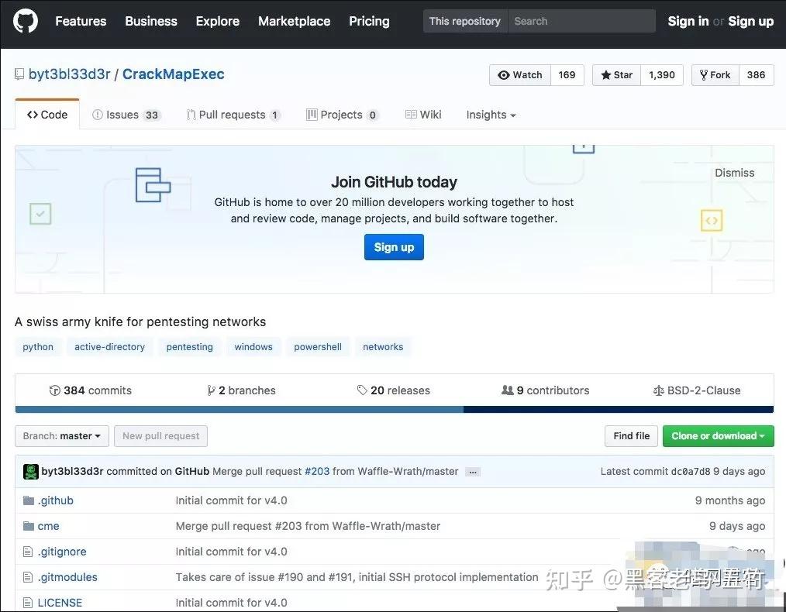This screenshot has width=786, height=612.
Task: Focus the Search input field
Action: 581,21
